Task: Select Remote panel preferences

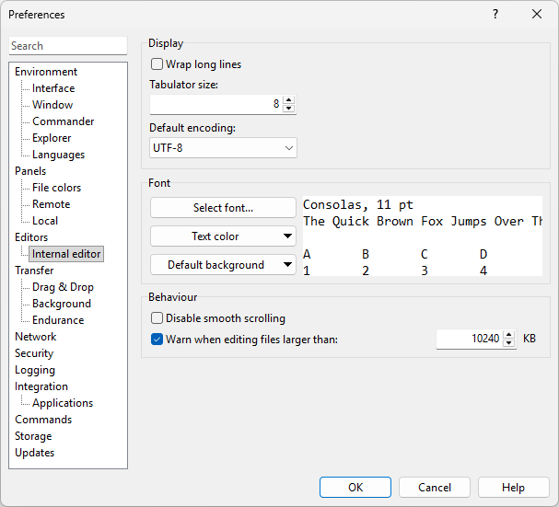Action: coord(52,204)
